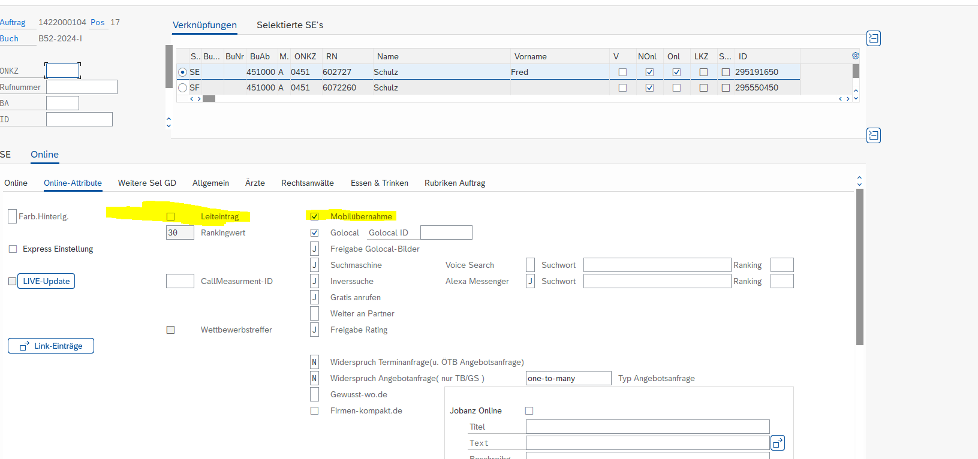This screenshot has height=459, width=978.
Task: Toggle the Farb.Hinterlg. checkbox
Action: click(x=12, y=216)
